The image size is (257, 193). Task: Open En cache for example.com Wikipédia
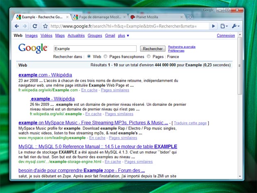[89, 90]
